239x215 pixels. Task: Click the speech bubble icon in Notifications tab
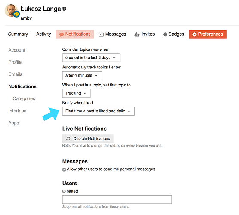pos(62,34)
